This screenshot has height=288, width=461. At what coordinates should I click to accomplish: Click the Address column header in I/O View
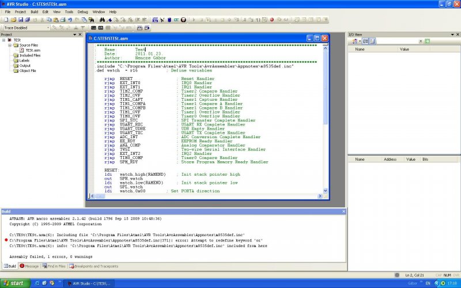pos(390,160)
